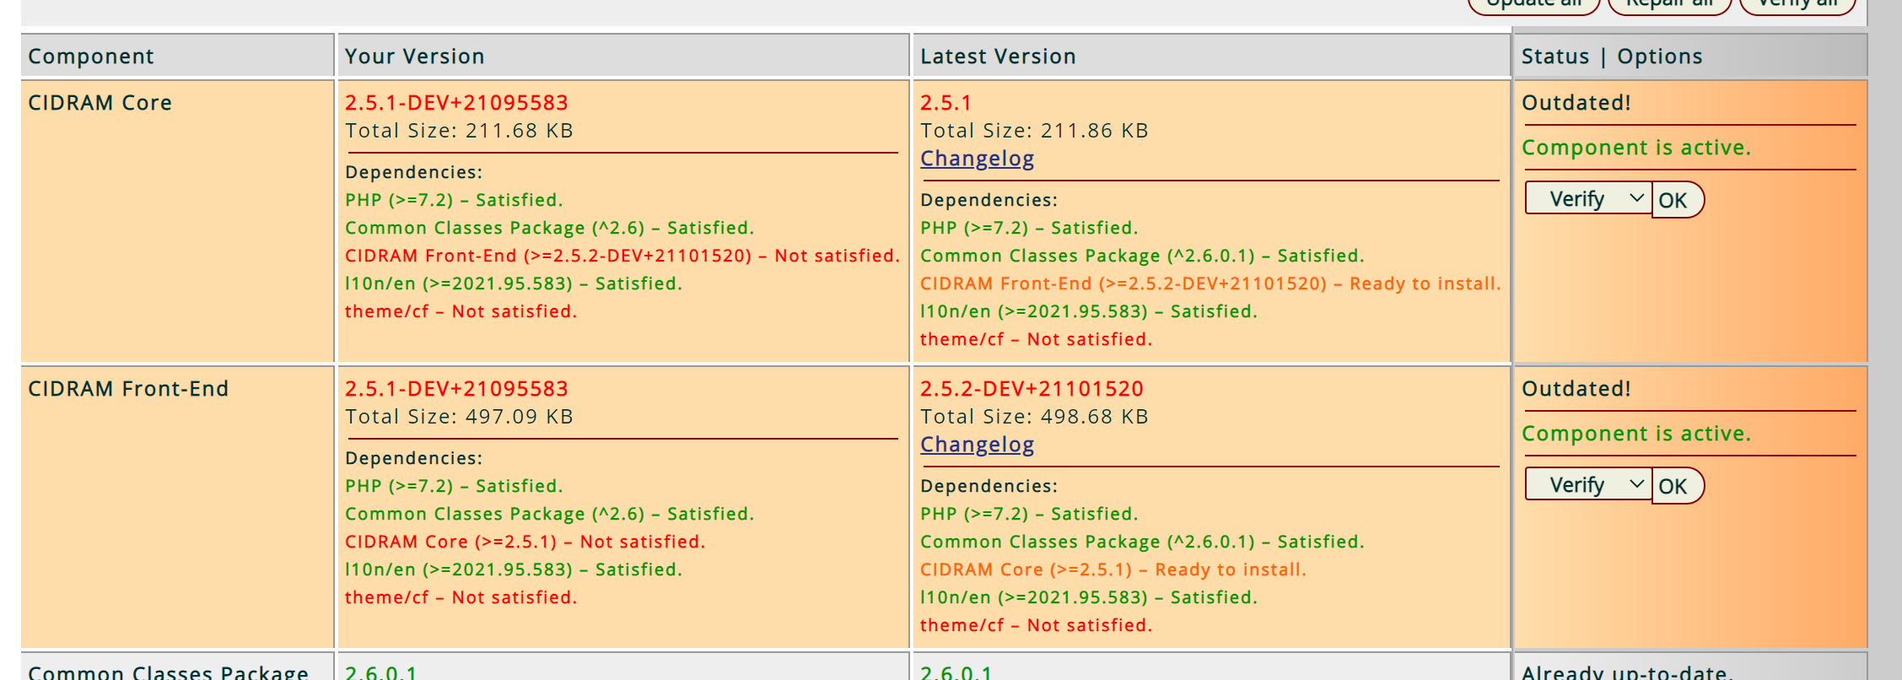Select CIDRAM Core's latest version 2.5.1
The height and width of the screenshot is (680, 1902).
(x=946, y=103)
